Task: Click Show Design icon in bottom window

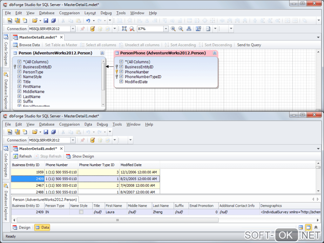Action: (x=68, y=156)
